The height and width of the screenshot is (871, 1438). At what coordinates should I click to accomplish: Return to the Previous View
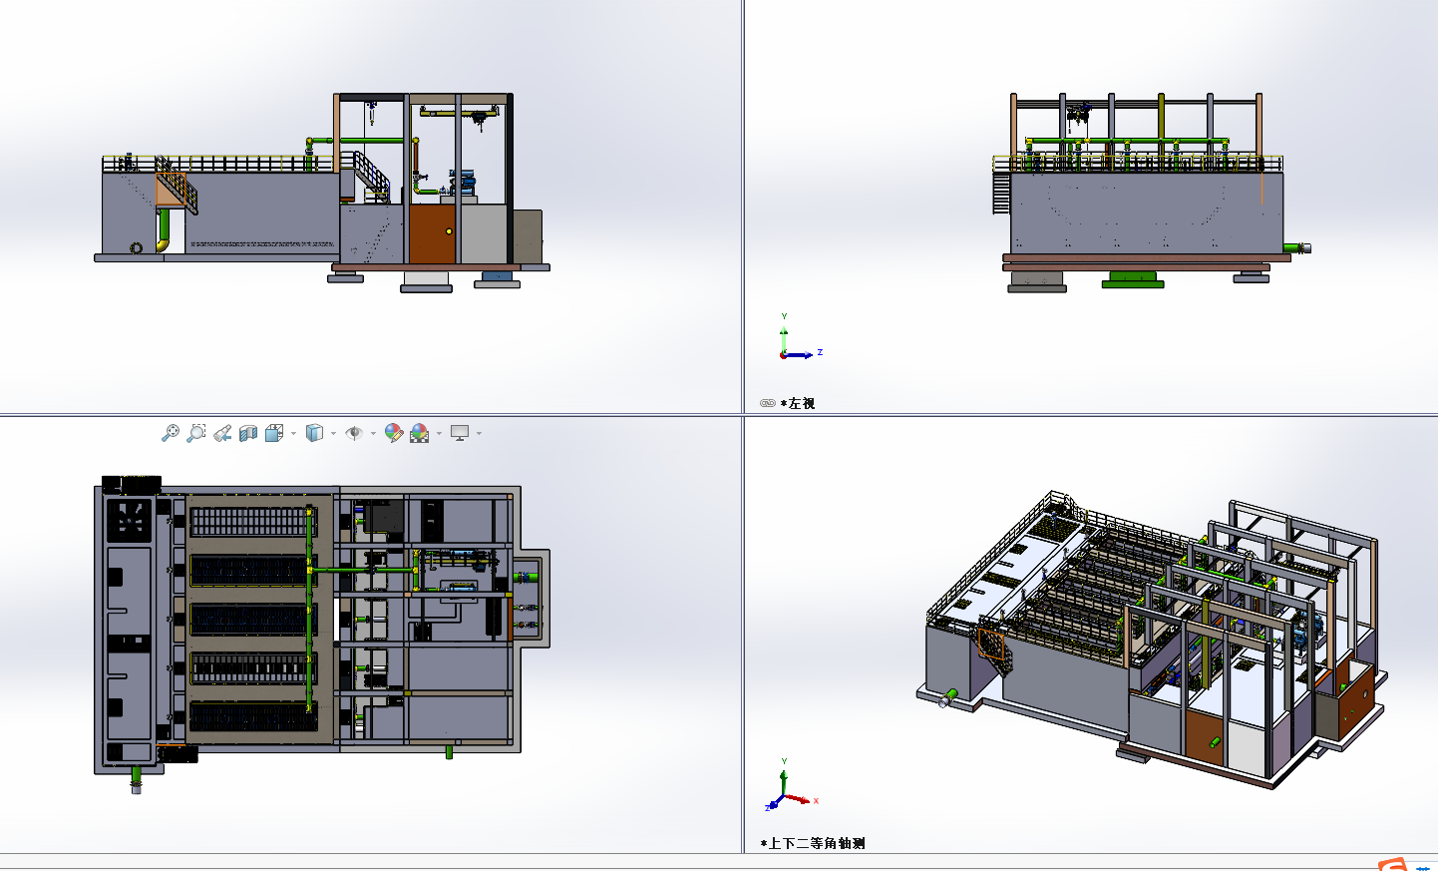pos(222,433)
